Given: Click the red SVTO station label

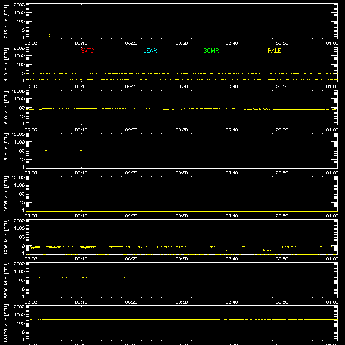Looking at the screenshot, I should pos(88,50).
